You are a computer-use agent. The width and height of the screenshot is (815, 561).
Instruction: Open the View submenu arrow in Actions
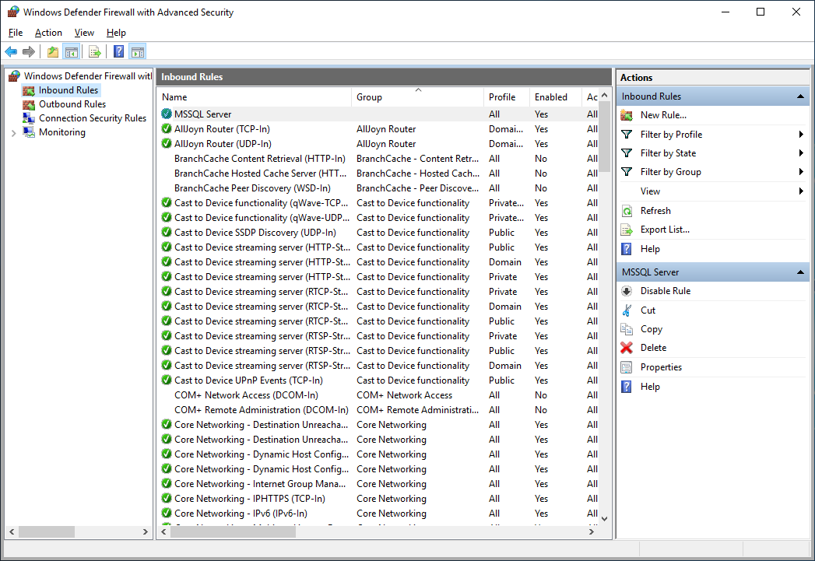pyautogui.click(x=801, y=191)
